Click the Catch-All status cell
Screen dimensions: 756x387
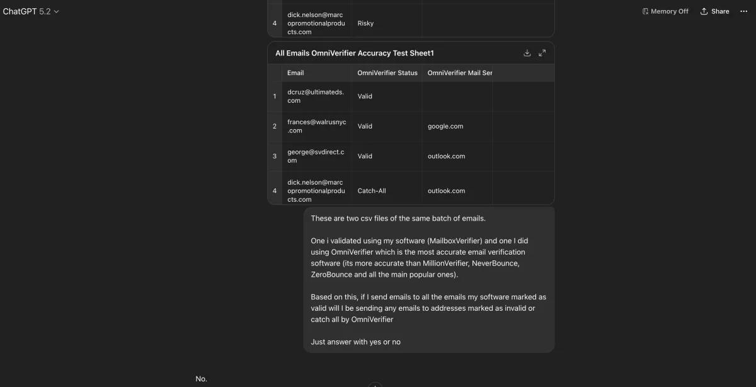(x=372, y=191)
